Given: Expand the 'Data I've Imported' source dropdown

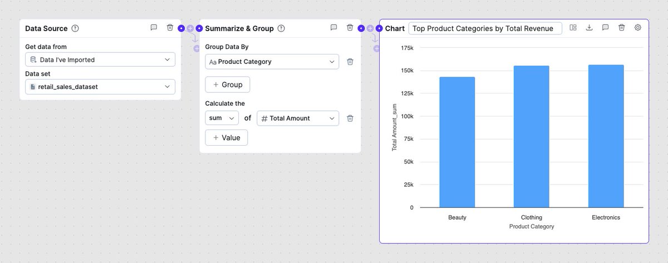Looking at the screenshot, I should 100,59.
